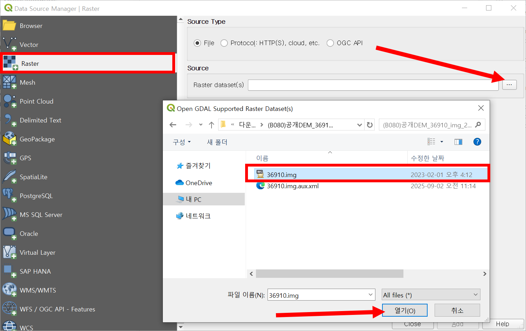
Task: Change the view layout icon
Action: coord(431,142)
